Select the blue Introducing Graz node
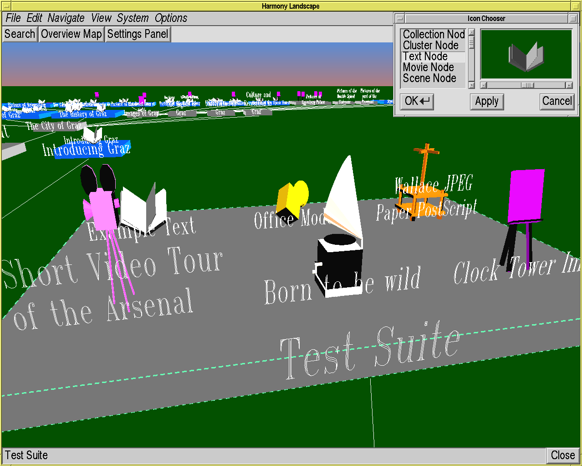This screenshot has width=582, height=466. (91, 150)
